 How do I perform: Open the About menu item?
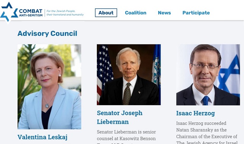(106, 13)
